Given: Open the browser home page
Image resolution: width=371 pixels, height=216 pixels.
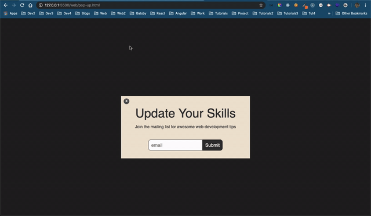Looking at the screenshot, I should (x=30, y=5).
